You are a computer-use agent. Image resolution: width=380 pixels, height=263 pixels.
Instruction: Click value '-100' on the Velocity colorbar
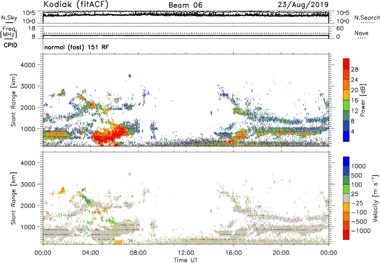click(x=359, y=212)
